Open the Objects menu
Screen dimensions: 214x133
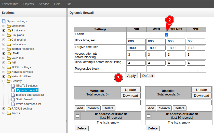[29, 4]
